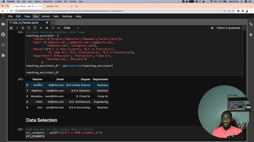Screen dimensions: 254x142
Task: Go back with the browser back arrow
Action: click(3, 11)
